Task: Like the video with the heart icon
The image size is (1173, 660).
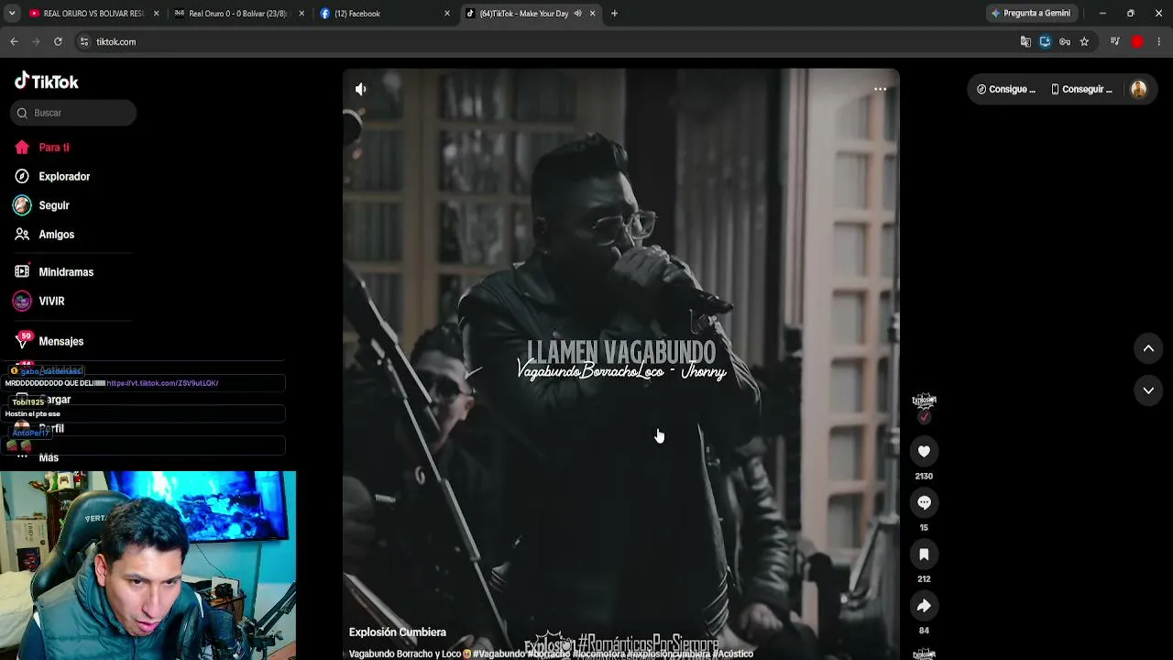Action: point(924,451)
